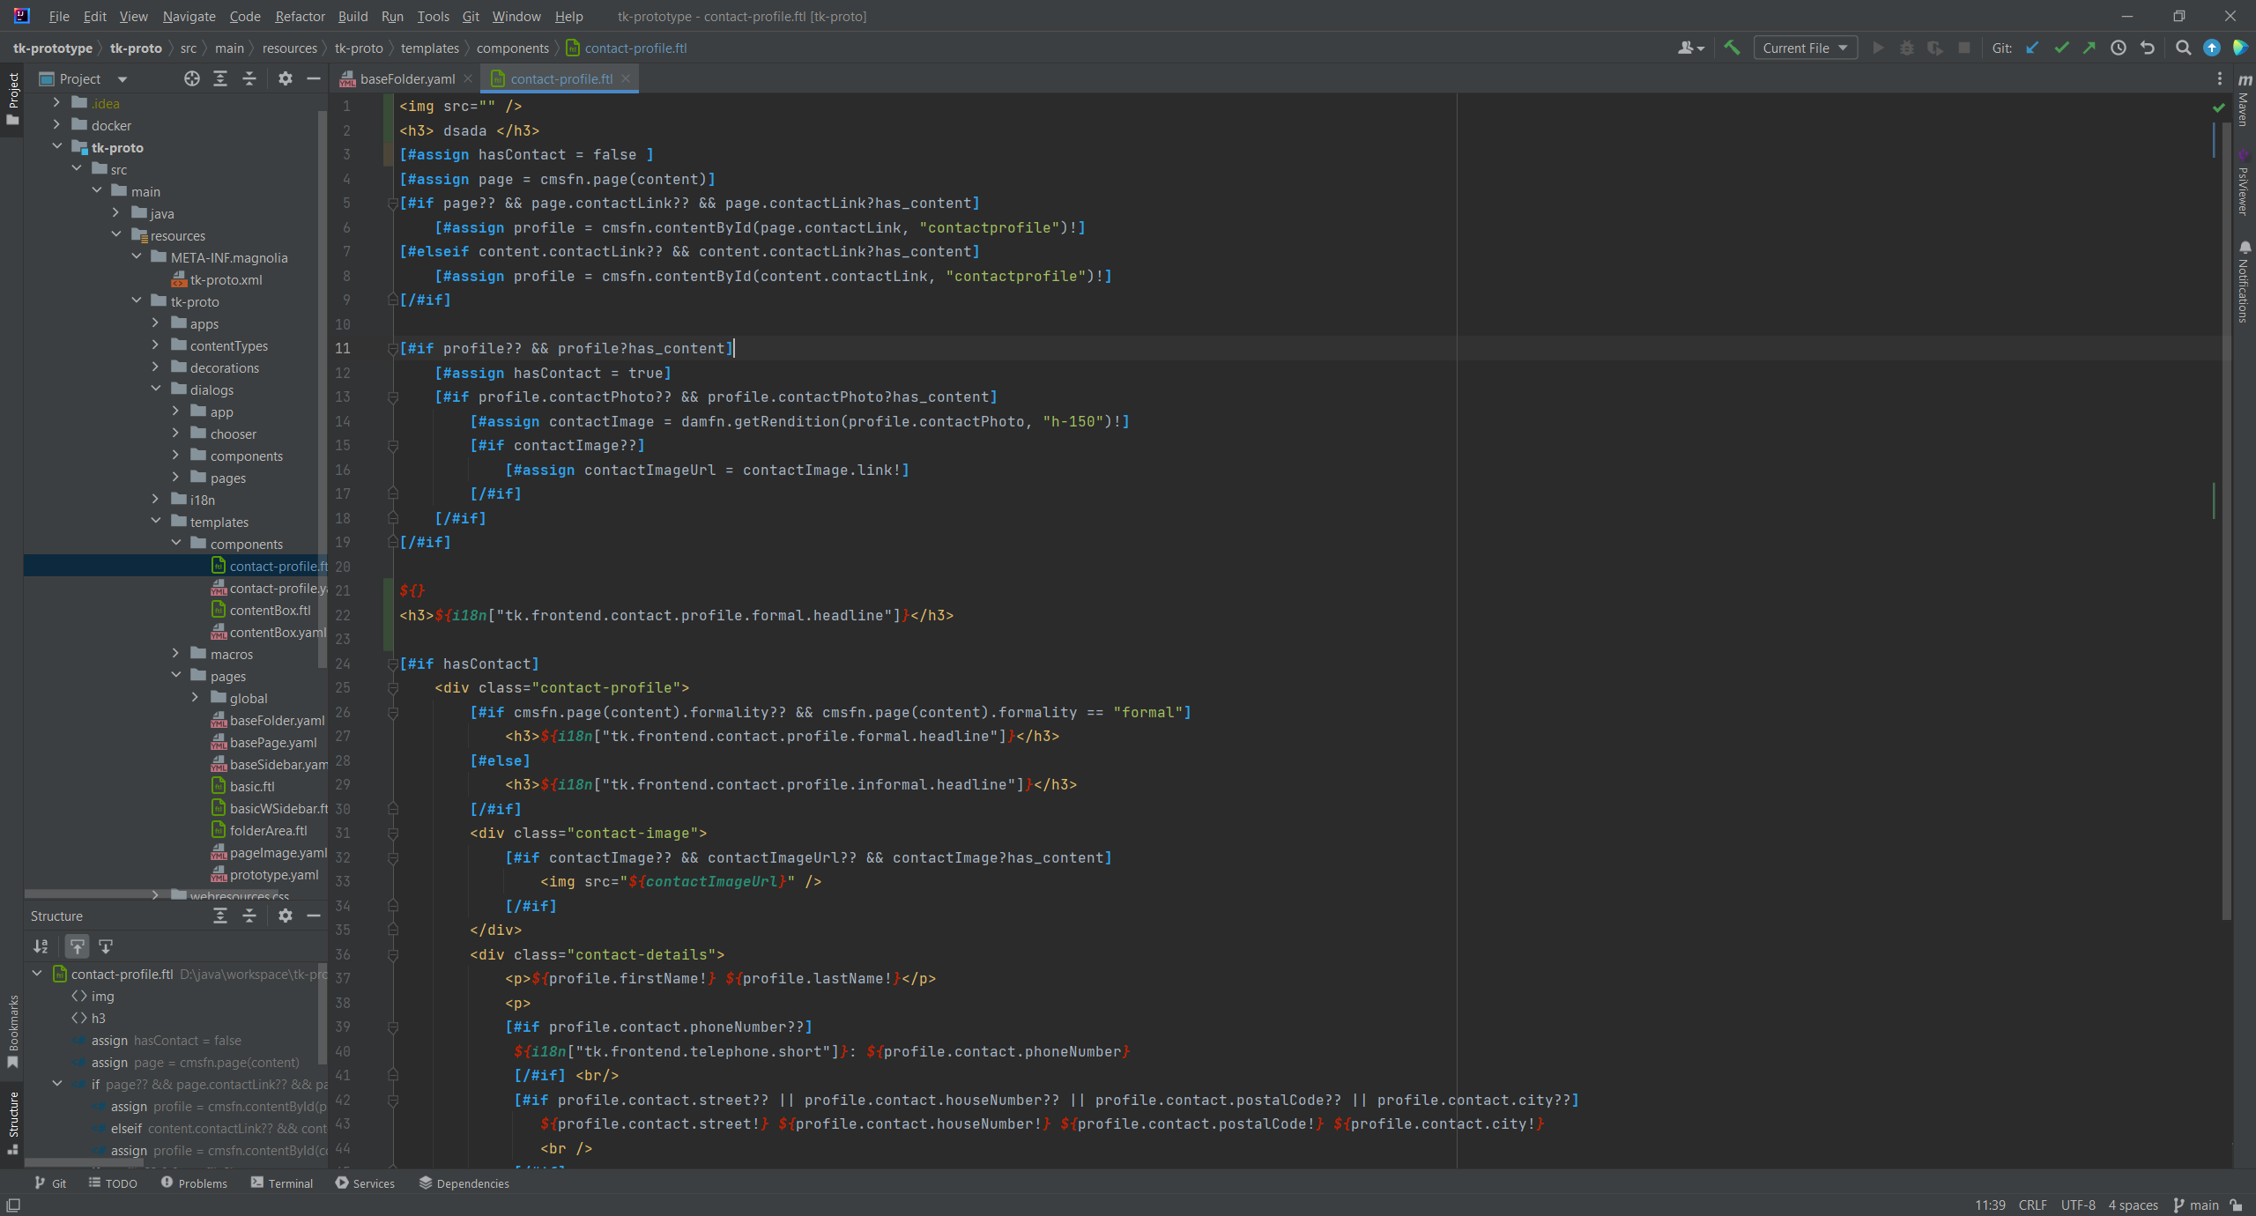Open the Refactor menu
Image resolution: width=2256 pixels, height=1216 pixels.
(x=300, y=16)
